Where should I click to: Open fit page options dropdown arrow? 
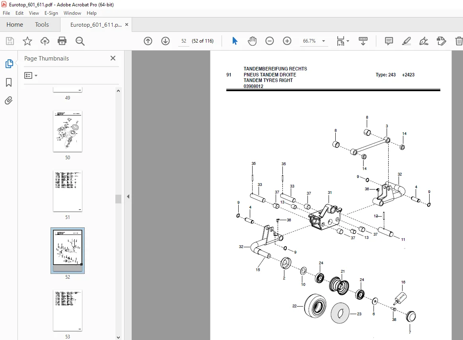coord(348,41)
